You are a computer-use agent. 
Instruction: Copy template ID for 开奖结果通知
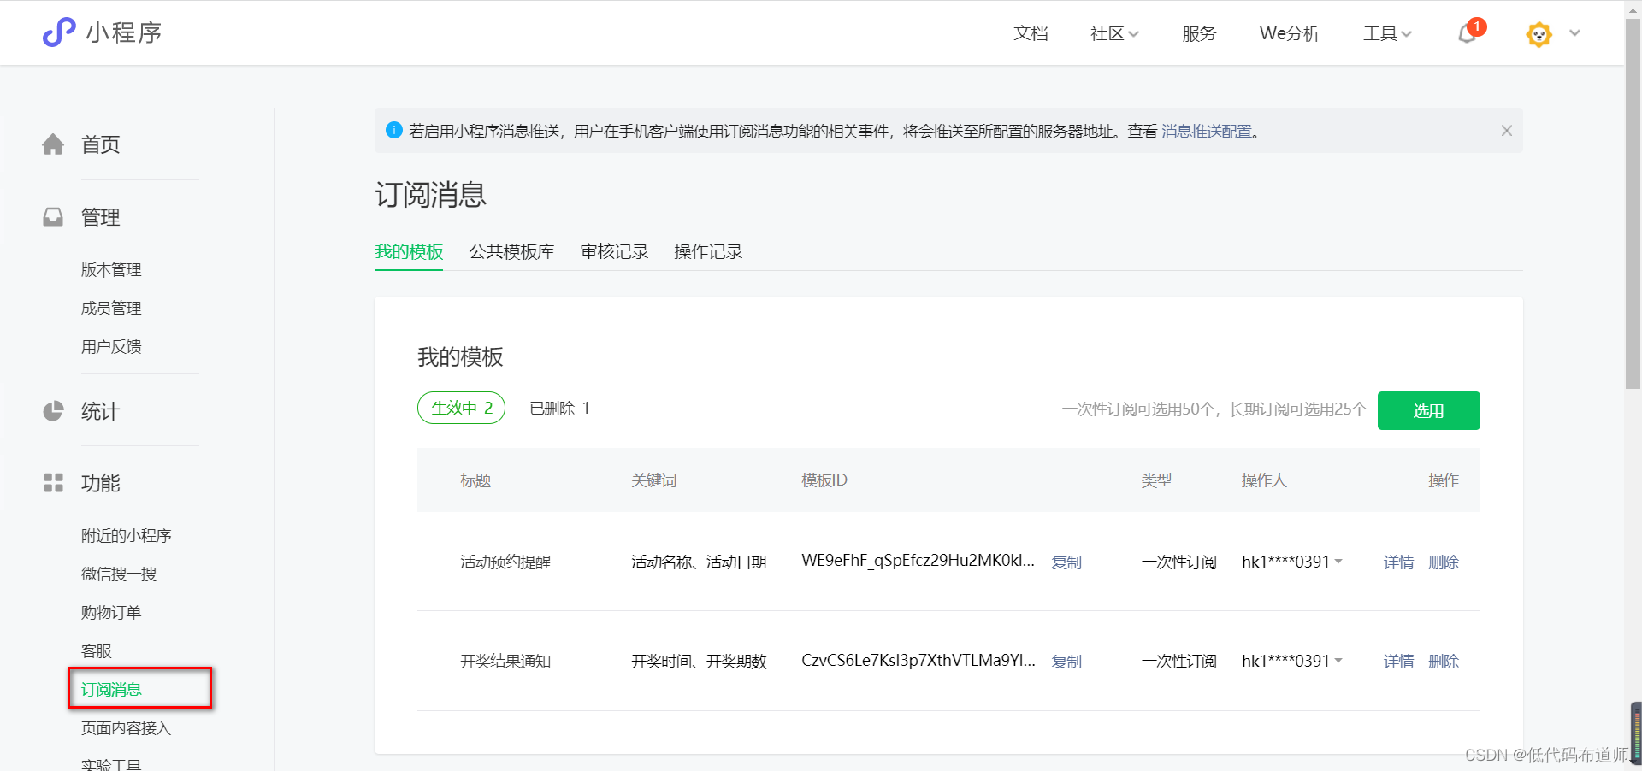(1066, 662)
